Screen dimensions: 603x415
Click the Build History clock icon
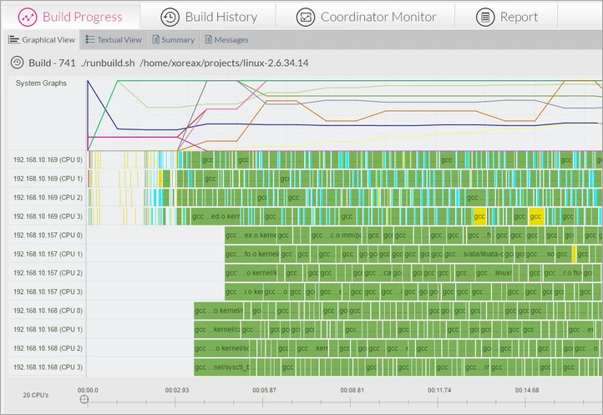[170, 17]
